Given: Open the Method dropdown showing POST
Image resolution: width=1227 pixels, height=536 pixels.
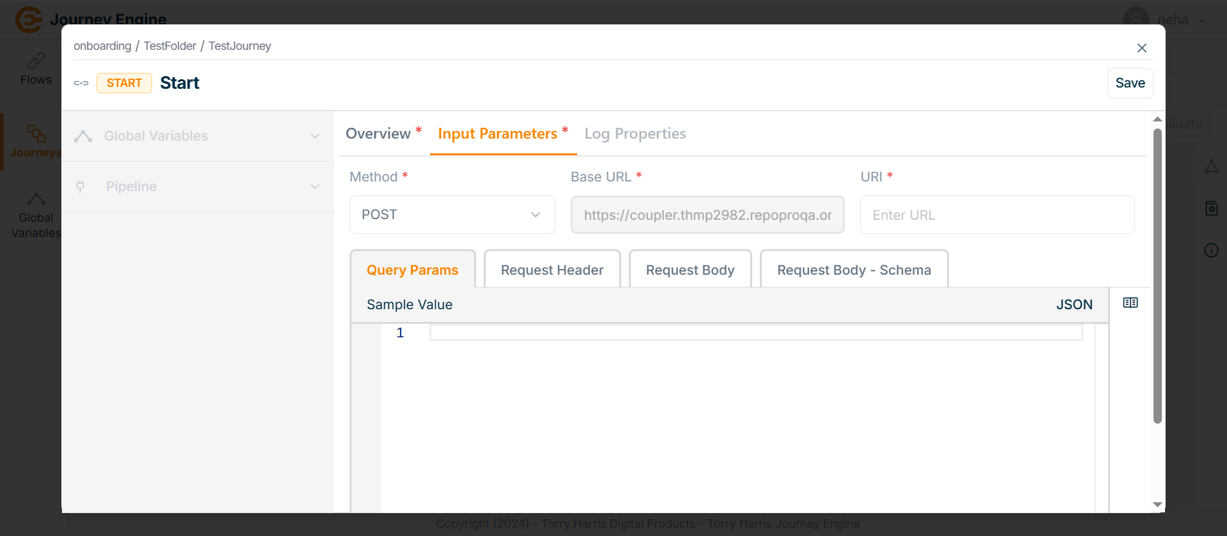Looking at the screenshot, I should pyautogui.click(x=452, y=215).
